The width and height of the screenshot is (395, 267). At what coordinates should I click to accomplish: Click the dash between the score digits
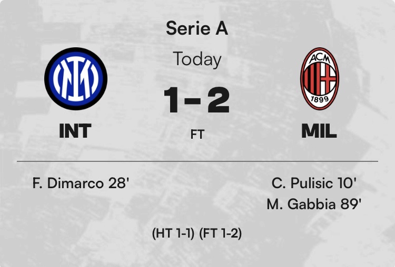coord(197,100)
